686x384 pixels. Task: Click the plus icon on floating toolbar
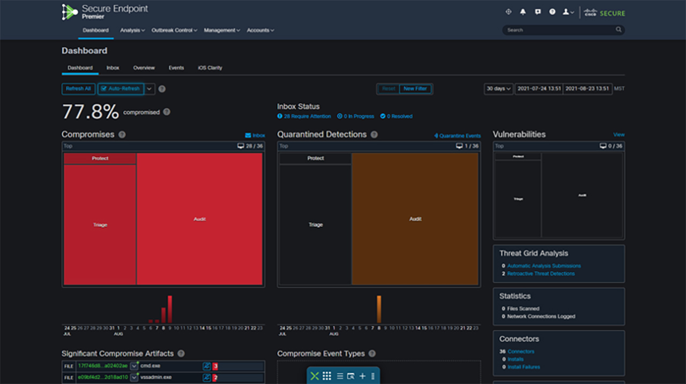tap(362, 376)
